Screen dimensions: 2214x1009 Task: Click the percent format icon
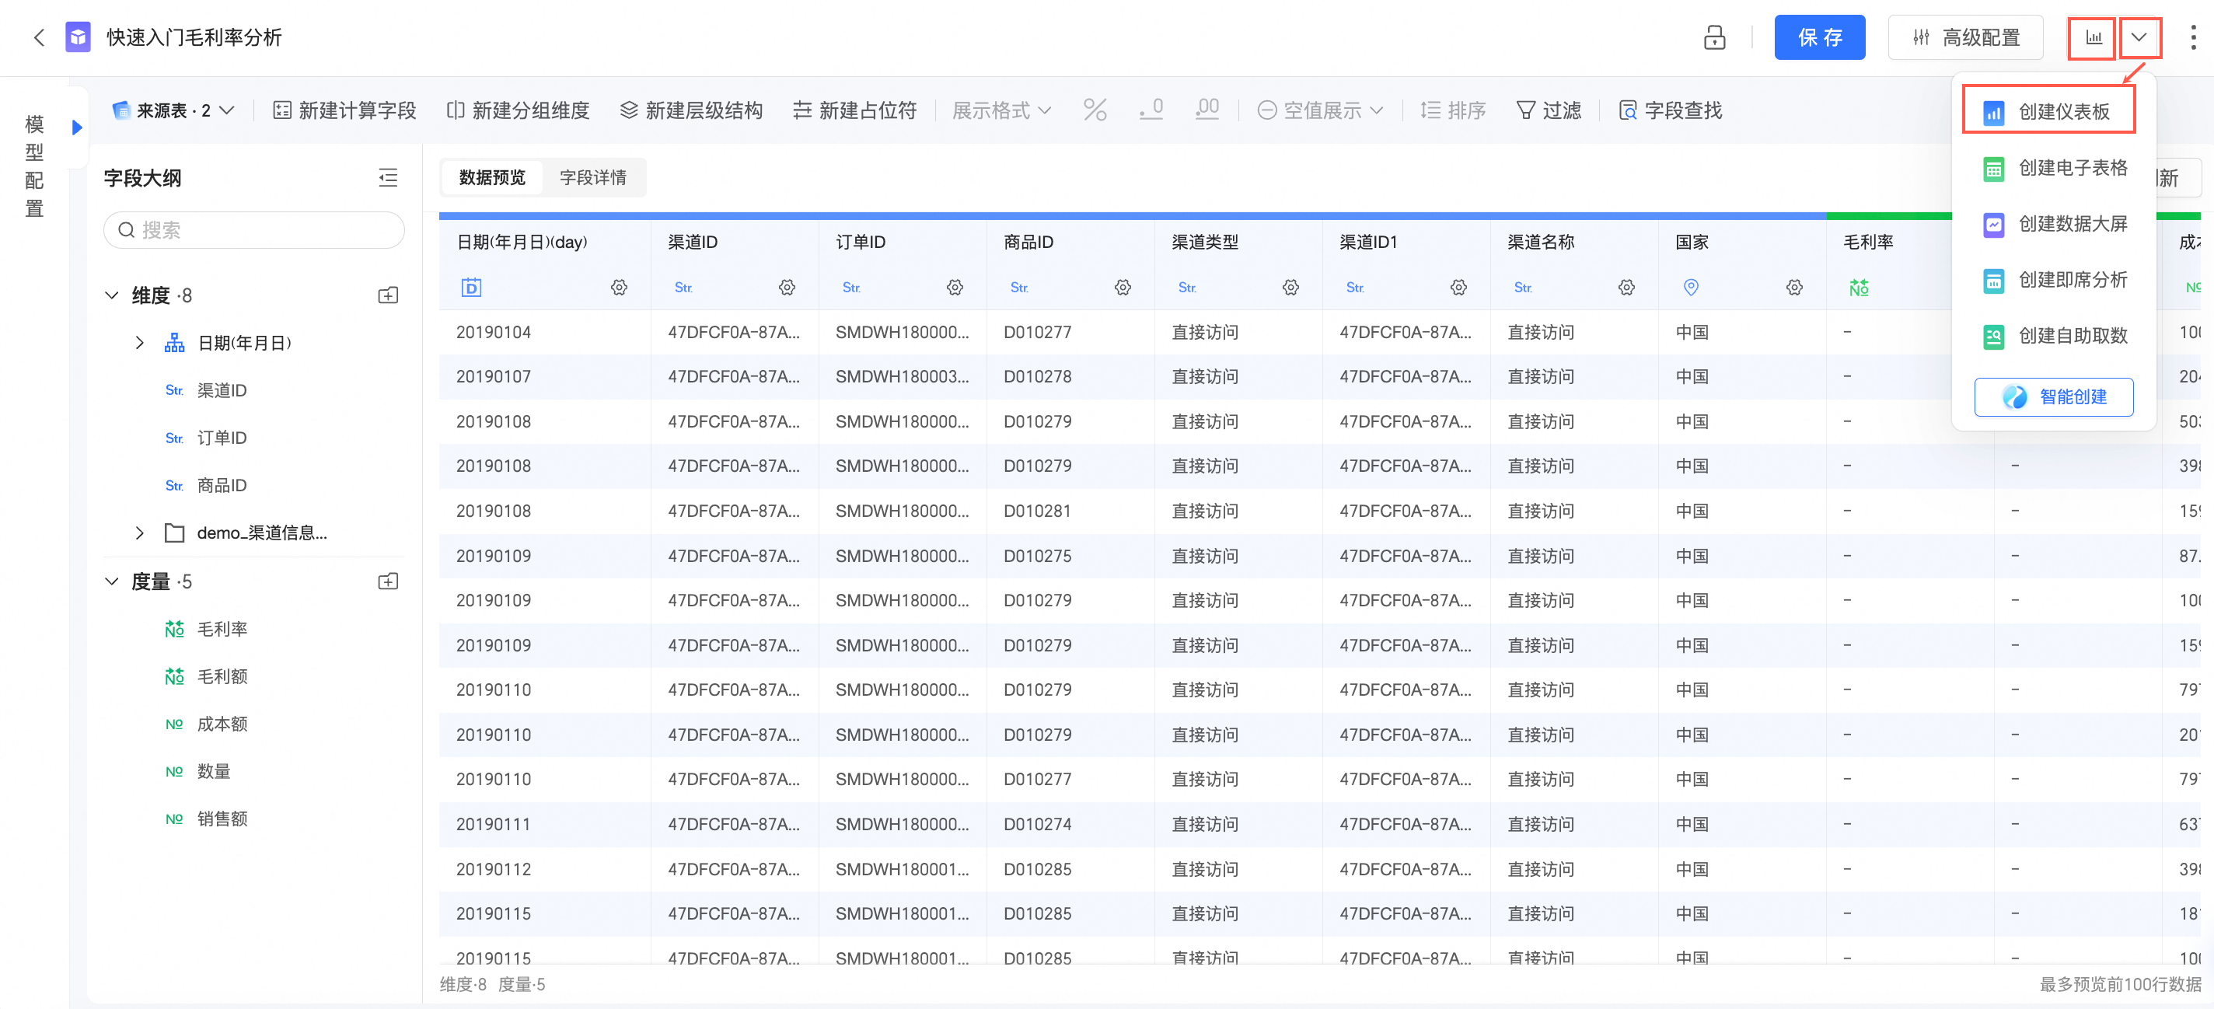click(x=1094, y=110)
